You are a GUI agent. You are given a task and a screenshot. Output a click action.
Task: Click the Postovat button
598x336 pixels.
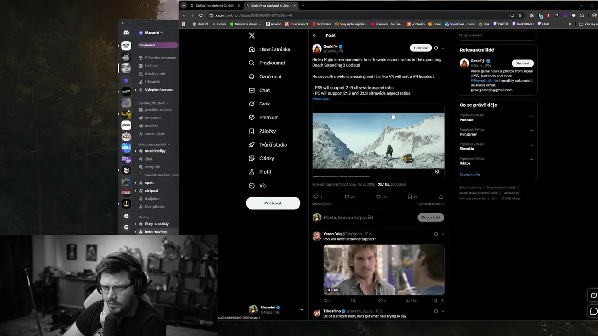[x=273, y=203]
